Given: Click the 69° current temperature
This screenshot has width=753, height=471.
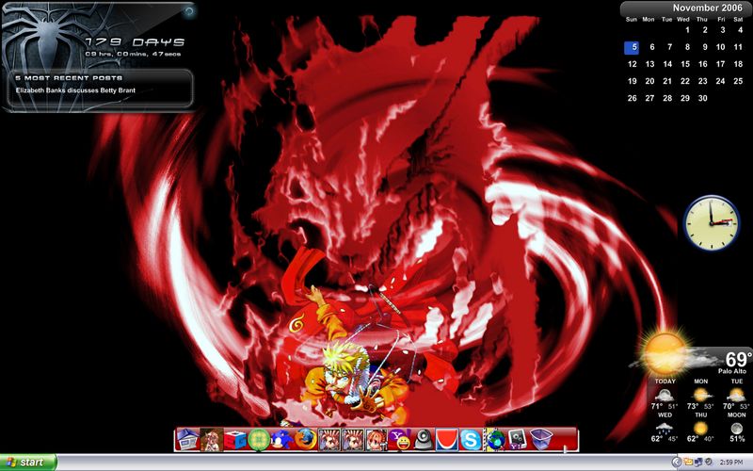Looking at the screenshot, I should [738, 360].
